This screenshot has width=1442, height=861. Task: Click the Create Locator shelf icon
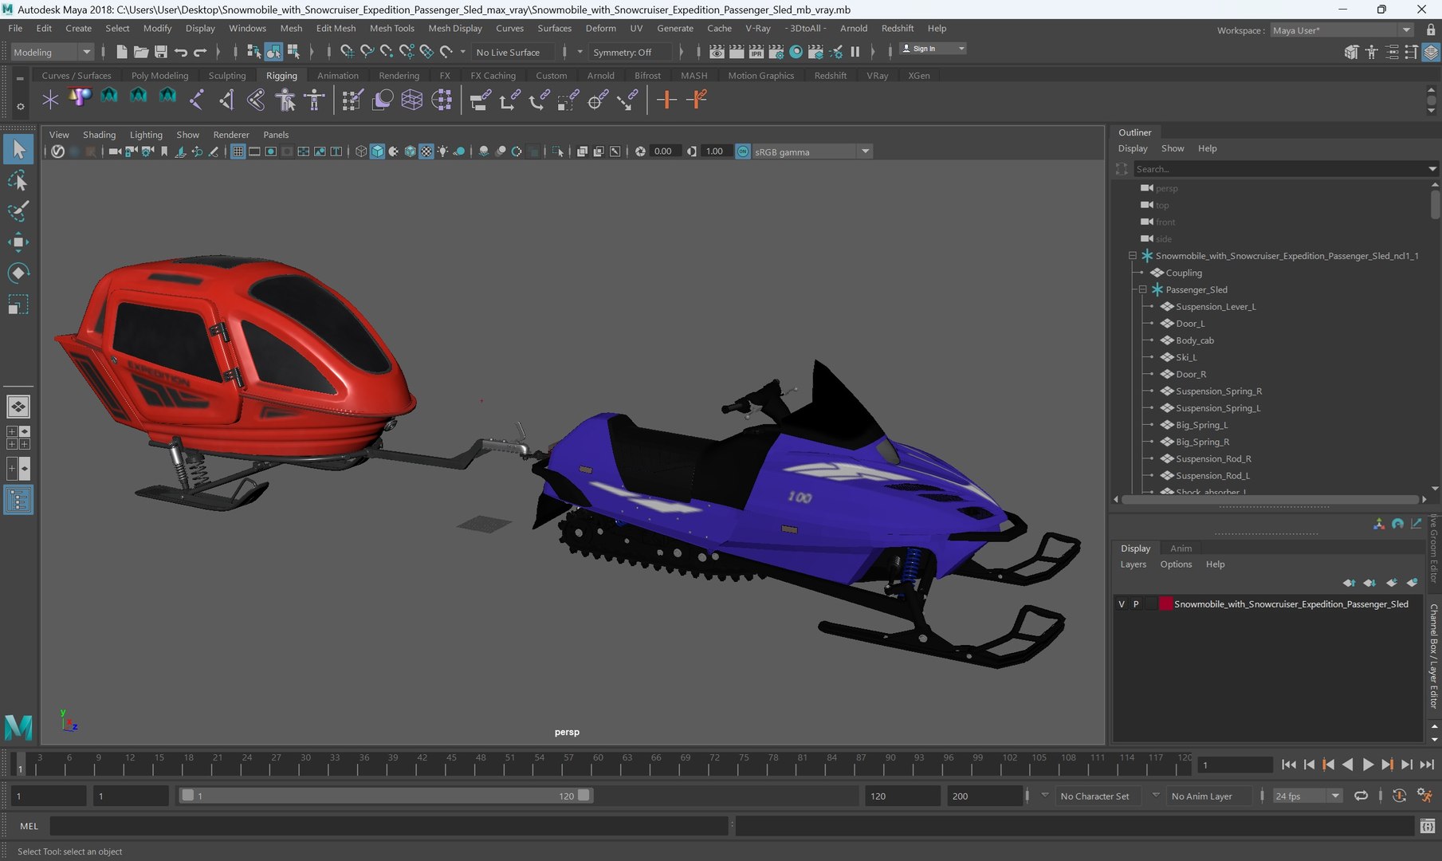pos(50,100)
